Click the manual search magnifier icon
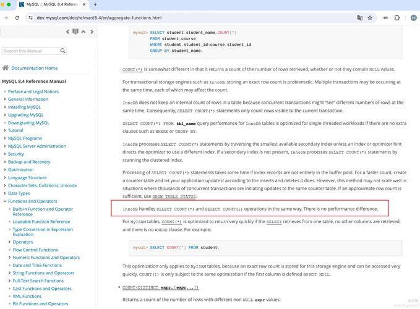420x309 pixels. coord(63,51)
